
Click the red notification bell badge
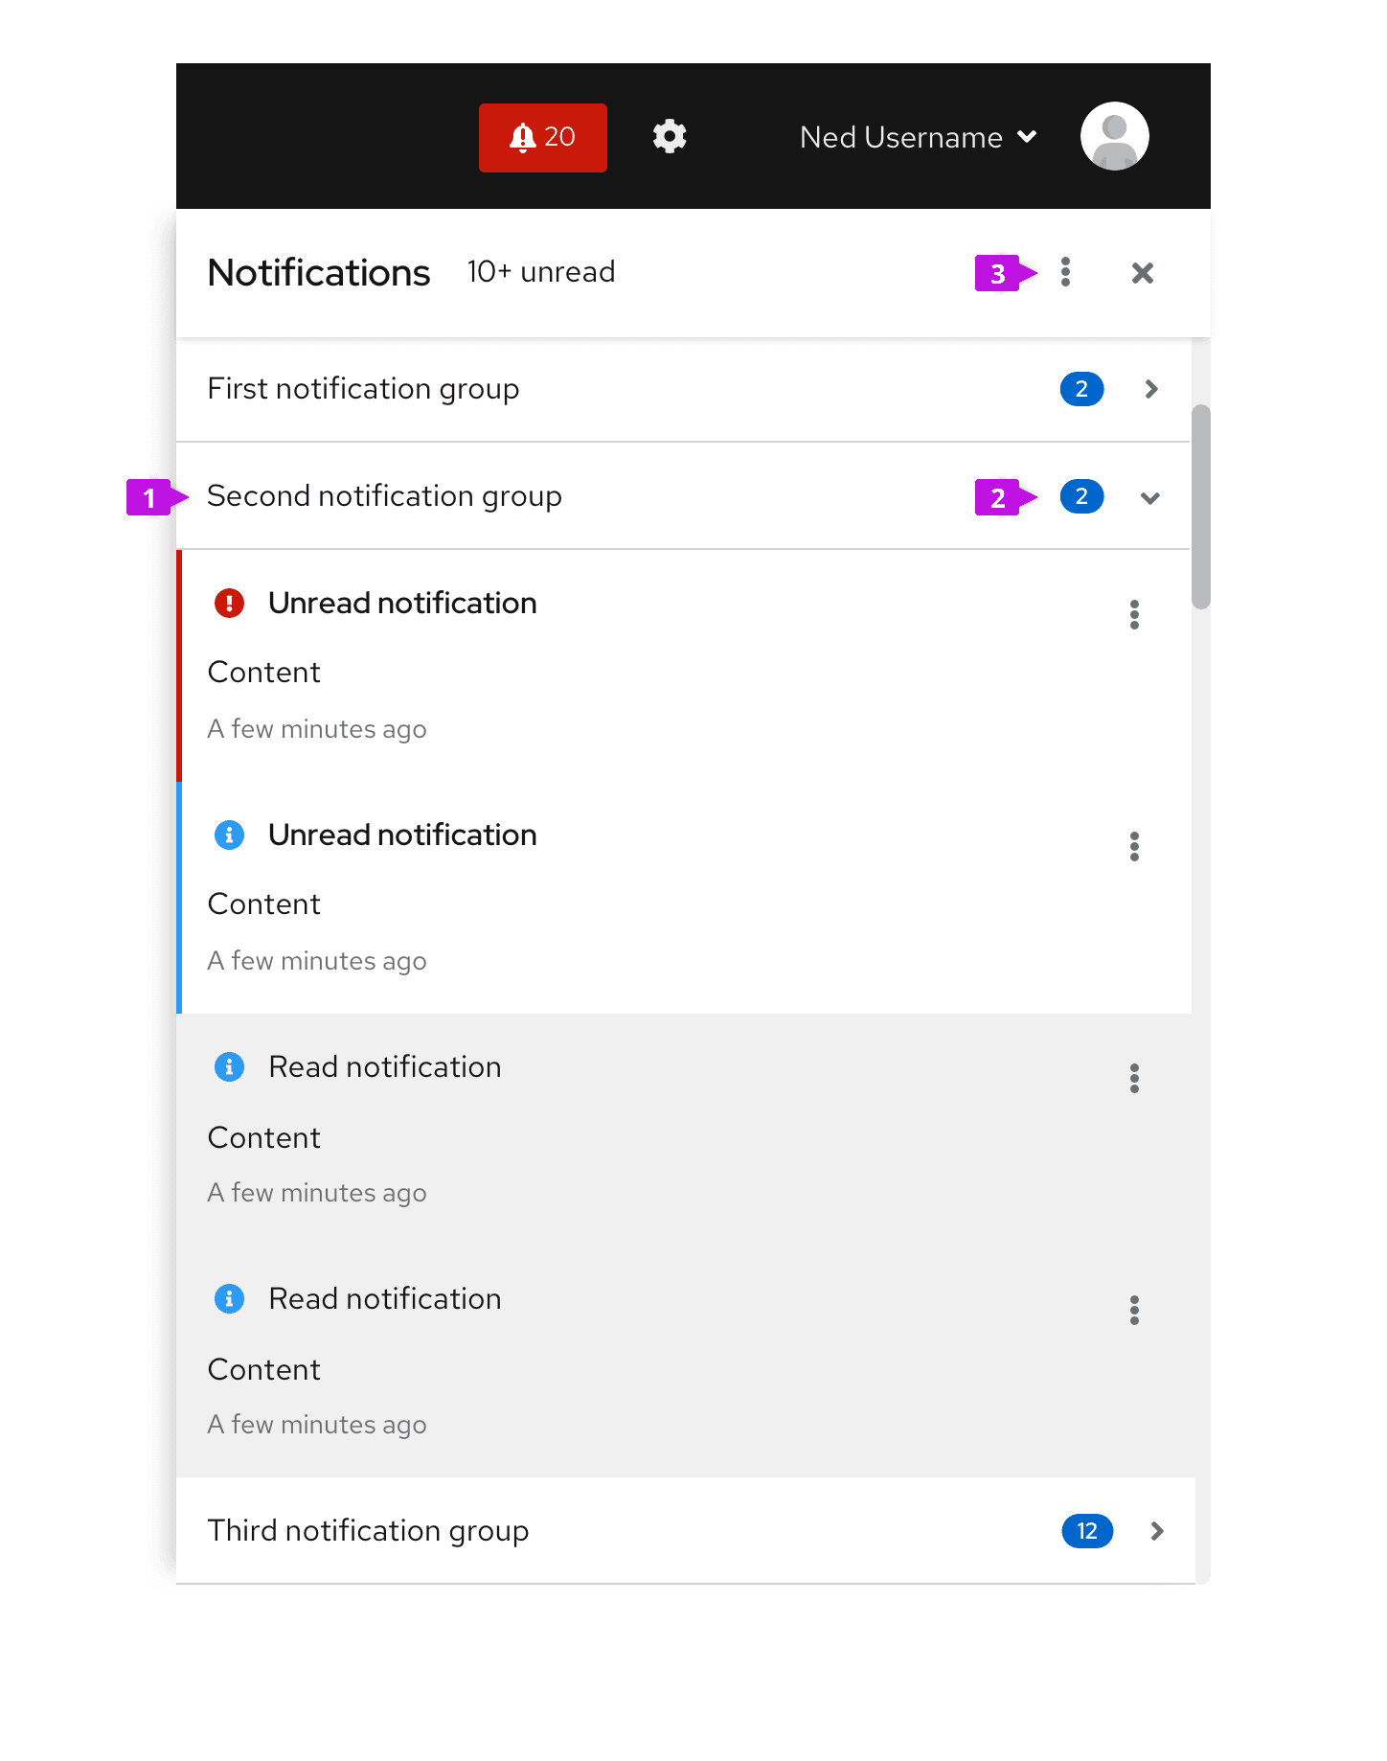(542, 138)
